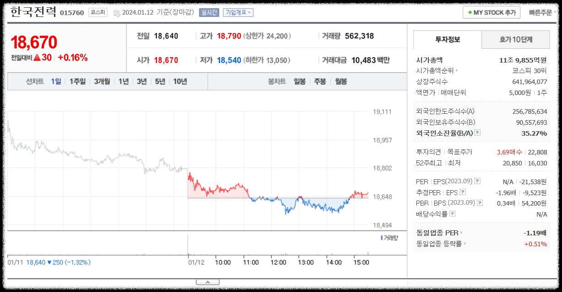This screenshot has height=292, width=562.
Task: Select 1주일 line chart period
Action: click(x=77, y=82)
